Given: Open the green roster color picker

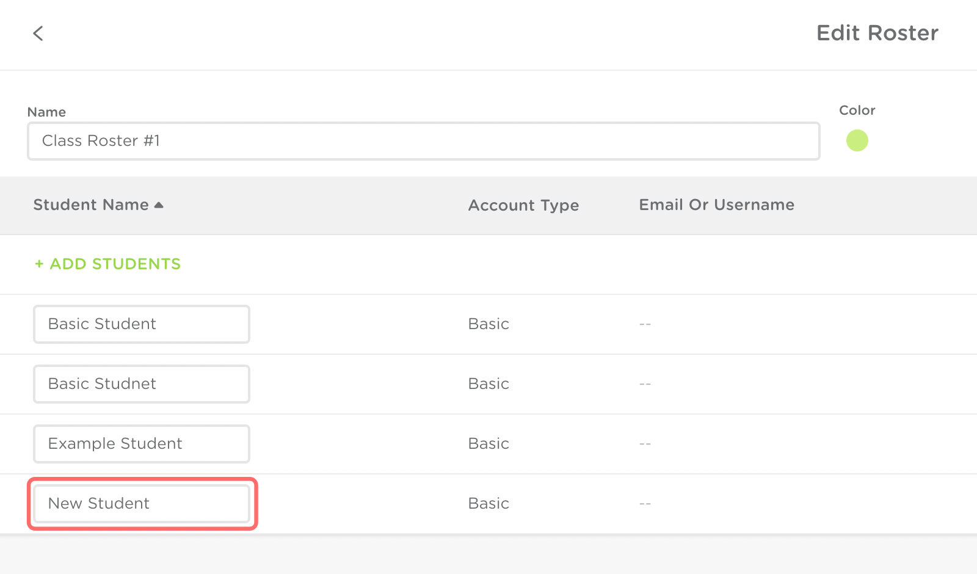Looking at the screenshot, I should coord(857,140).
